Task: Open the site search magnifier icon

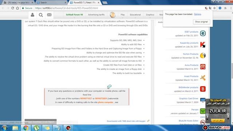Action: pyautogui.click(x=41, y=15)
